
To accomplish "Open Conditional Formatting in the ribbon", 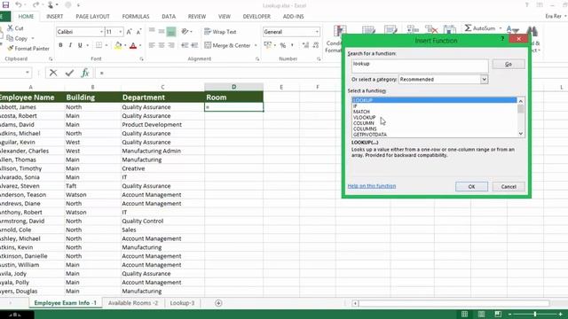I will click(334, 39).
